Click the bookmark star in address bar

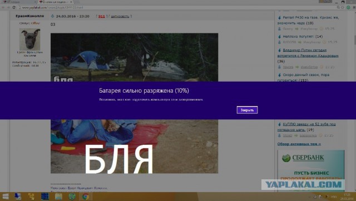343,7
